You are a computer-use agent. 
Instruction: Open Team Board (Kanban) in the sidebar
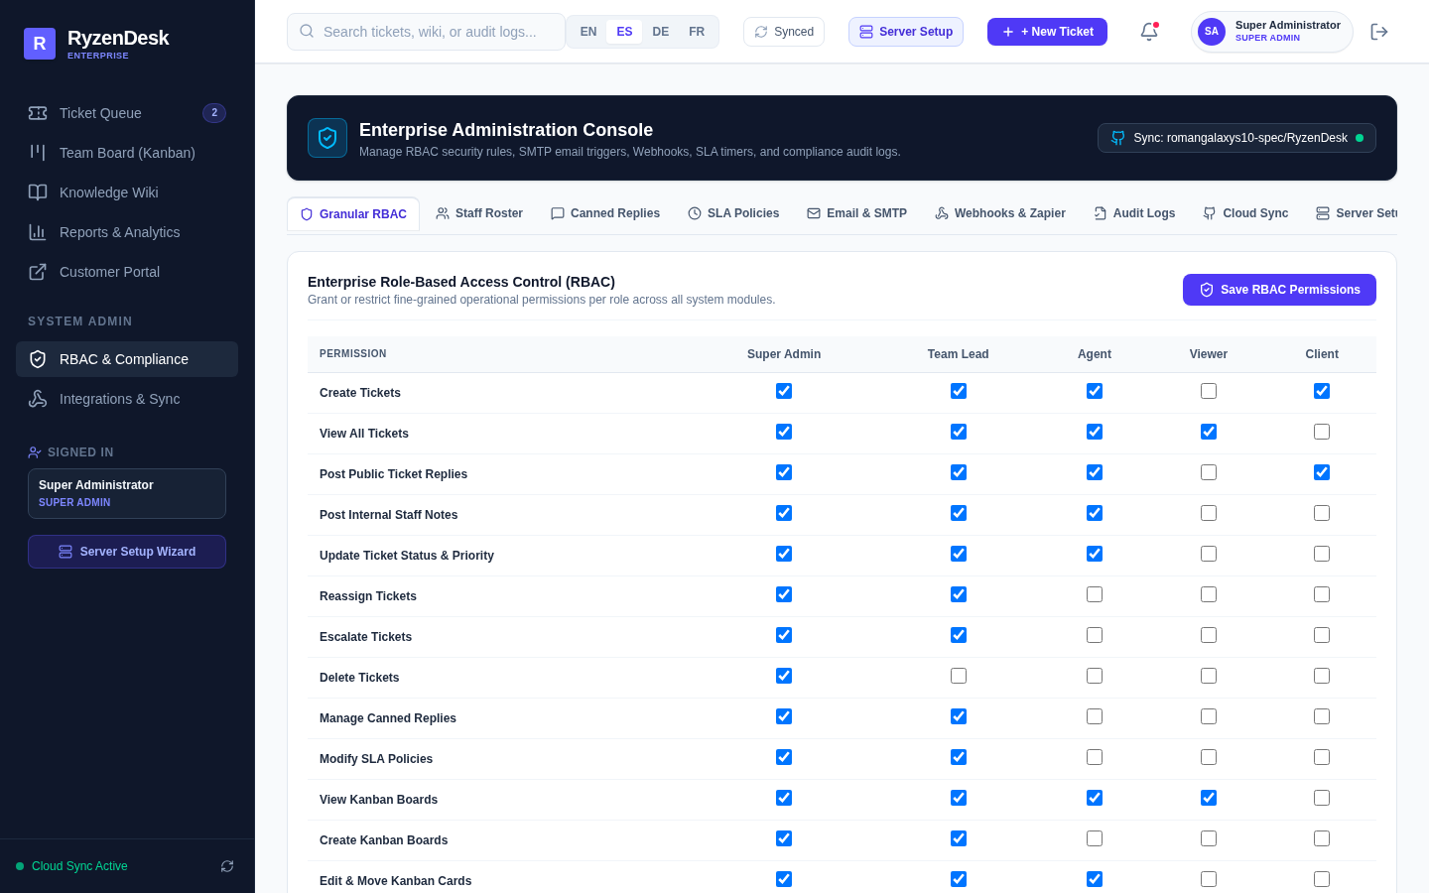127,153
